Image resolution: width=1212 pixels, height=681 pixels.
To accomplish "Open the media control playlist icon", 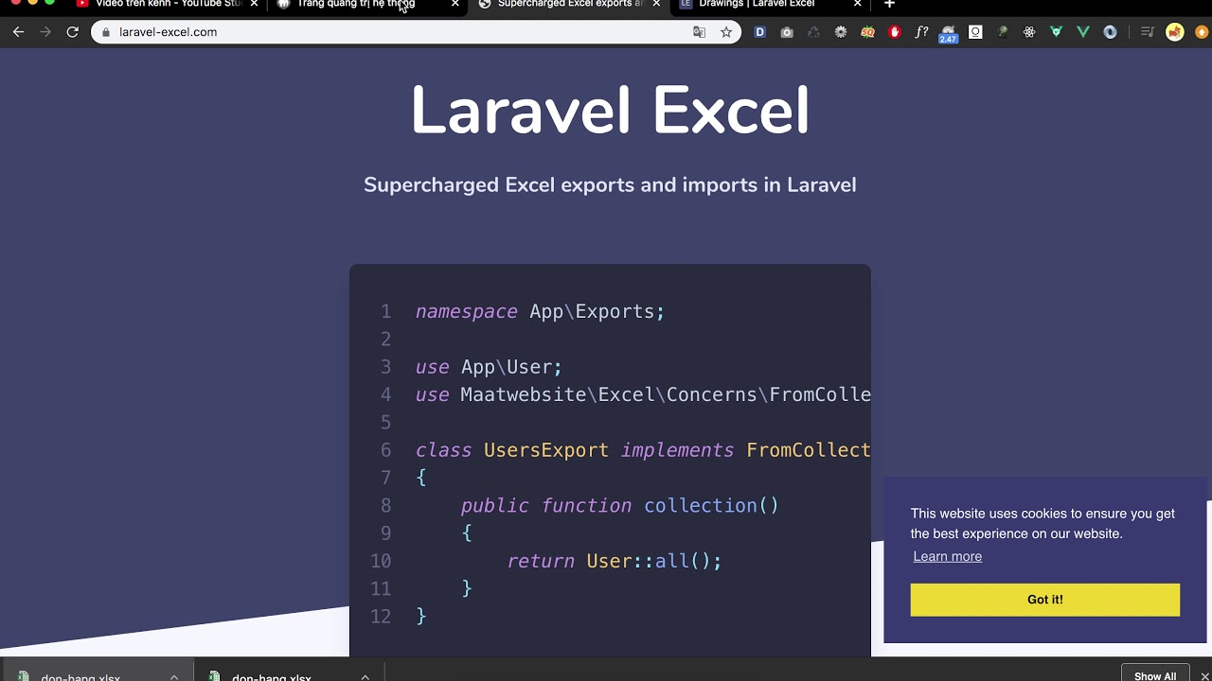I will click(1148, 32).
